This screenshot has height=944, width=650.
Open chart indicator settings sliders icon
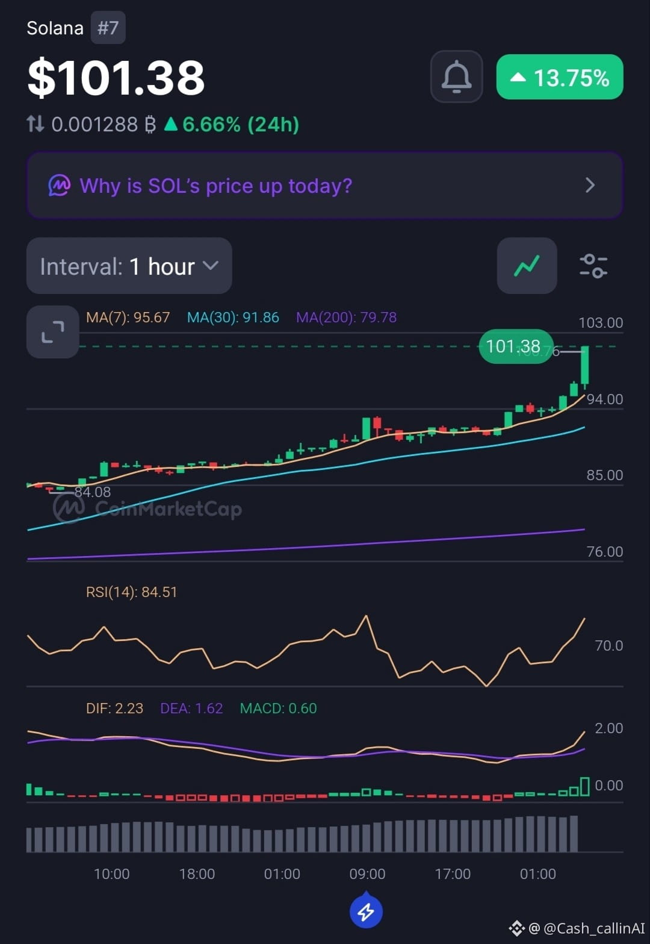(x=593, y=266)
